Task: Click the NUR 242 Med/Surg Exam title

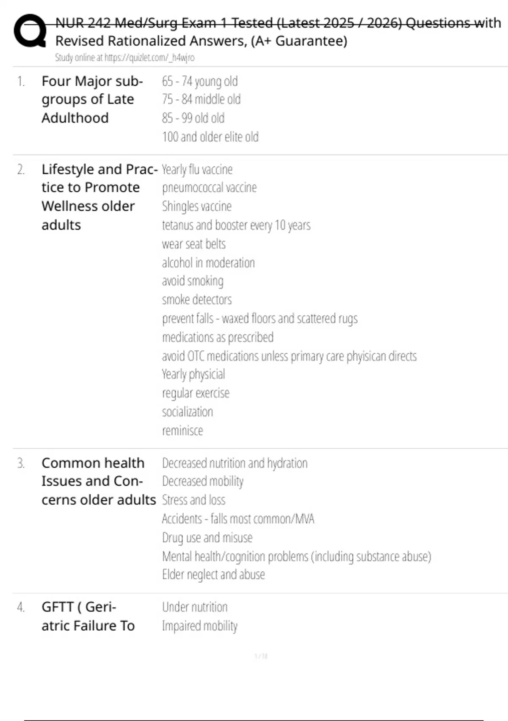Action: click(x=278, y=22)
